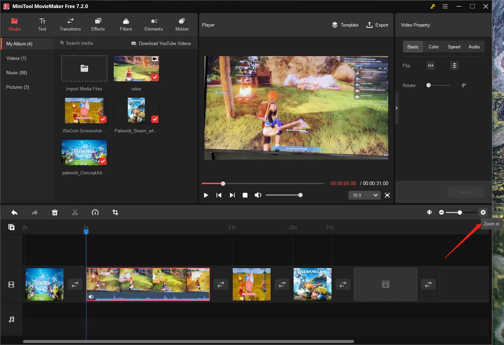This screenshot has width=504, height=345.
Task: Adjust the player volume slider
Action: coord(284,195)
